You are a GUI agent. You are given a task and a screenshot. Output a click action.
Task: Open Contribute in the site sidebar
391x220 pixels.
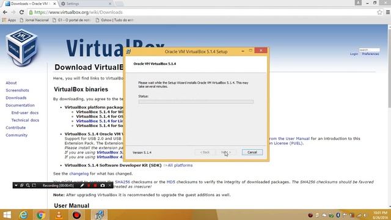click(15, 128)
